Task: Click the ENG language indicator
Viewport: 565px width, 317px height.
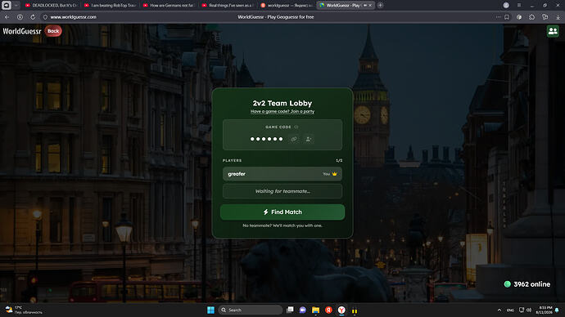Action: coord(510,310)
